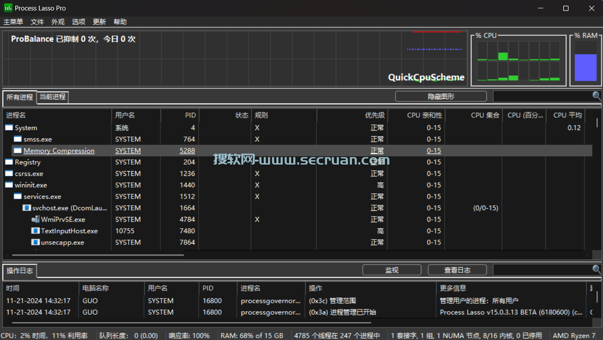This screenshot has height=340, width=603.
Task: Open the 帮助 menu
Action: (120, 22)
